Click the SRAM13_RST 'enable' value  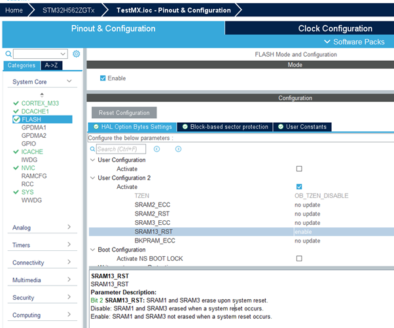[x=303, y=232]
